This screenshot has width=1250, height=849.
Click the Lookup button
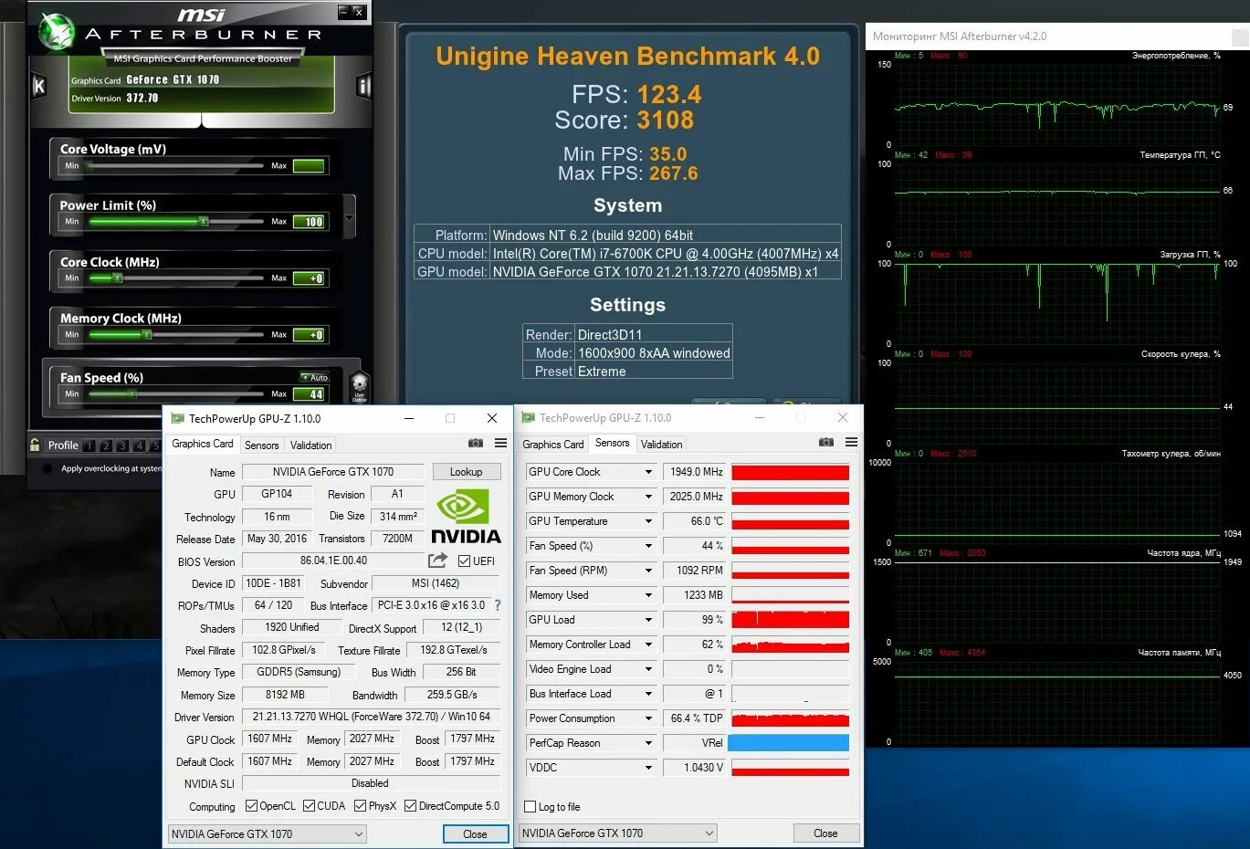466,472
